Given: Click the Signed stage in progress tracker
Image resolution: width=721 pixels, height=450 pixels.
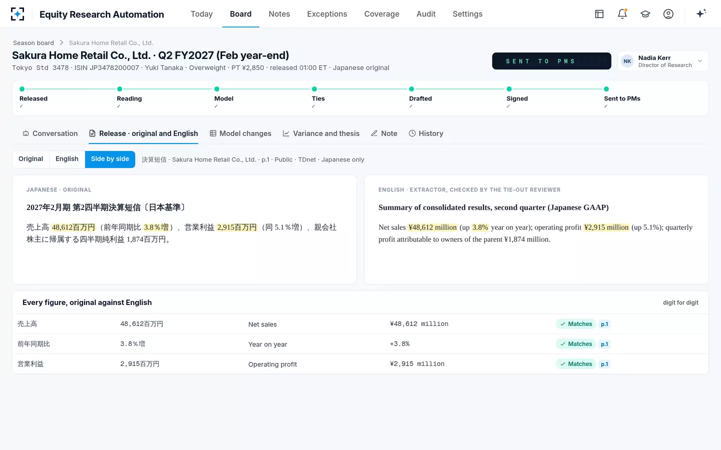Looking at the screenshot, I should coord(517,98).
